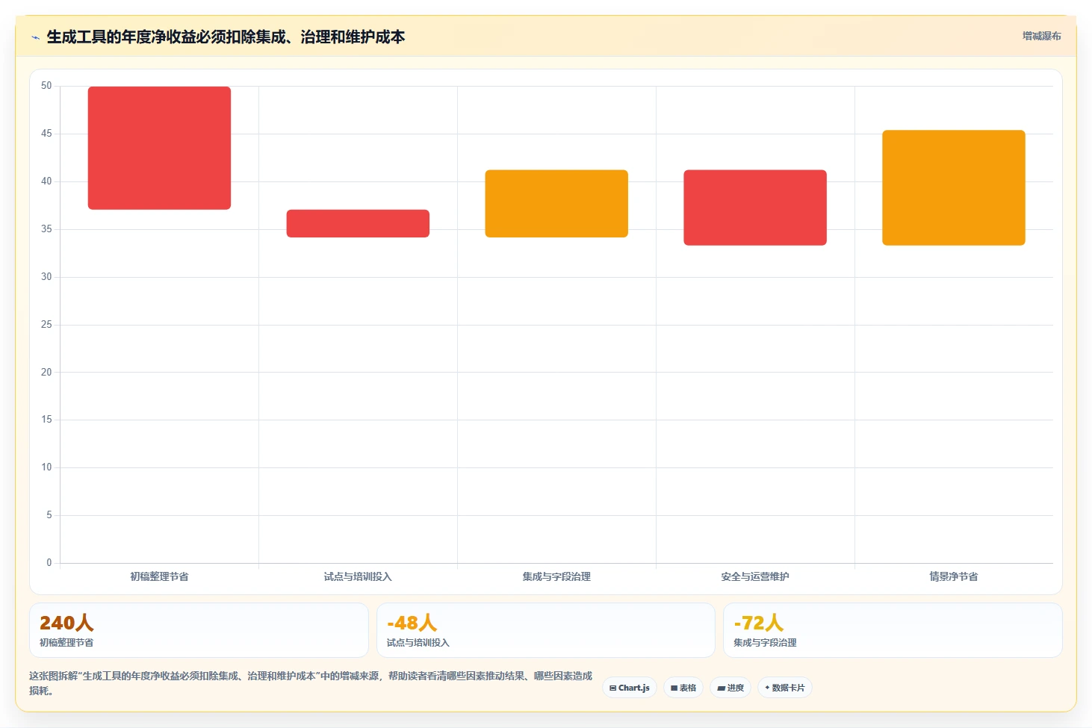Viewport: 1092px width, 728px height.
Task: Select the red 安全与运营维护 bar
Action: [755, 208]
